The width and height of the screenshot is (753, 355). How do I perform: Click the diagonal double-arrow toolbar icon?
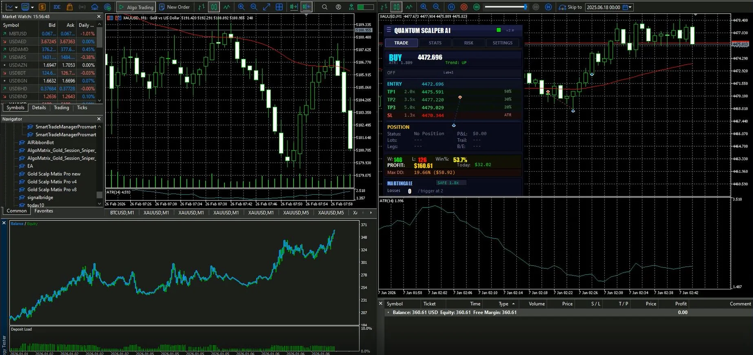click(x=266, y=7)
